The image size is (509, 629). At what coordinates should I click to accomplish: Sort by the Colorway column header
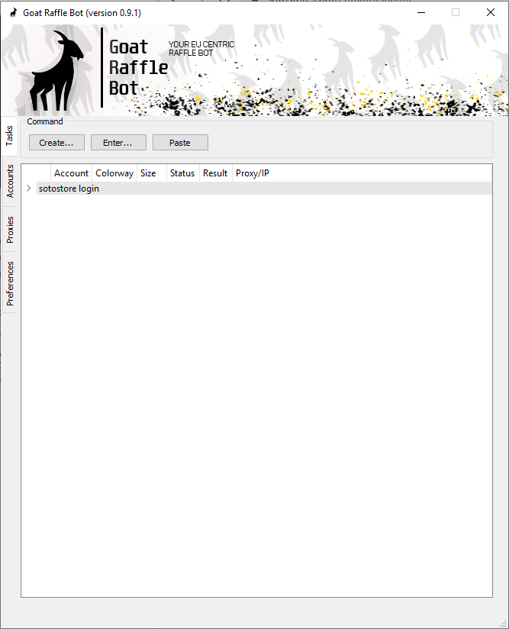point(114,173)
